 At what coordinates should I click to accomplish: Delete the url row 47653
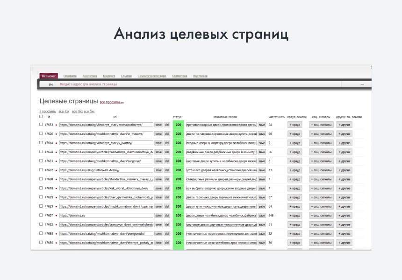click(x=167, y=125)
